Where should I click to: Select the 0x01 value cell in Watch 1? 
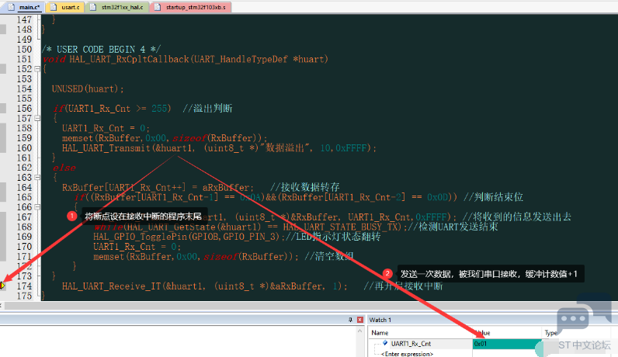click(x=508, y=344)
